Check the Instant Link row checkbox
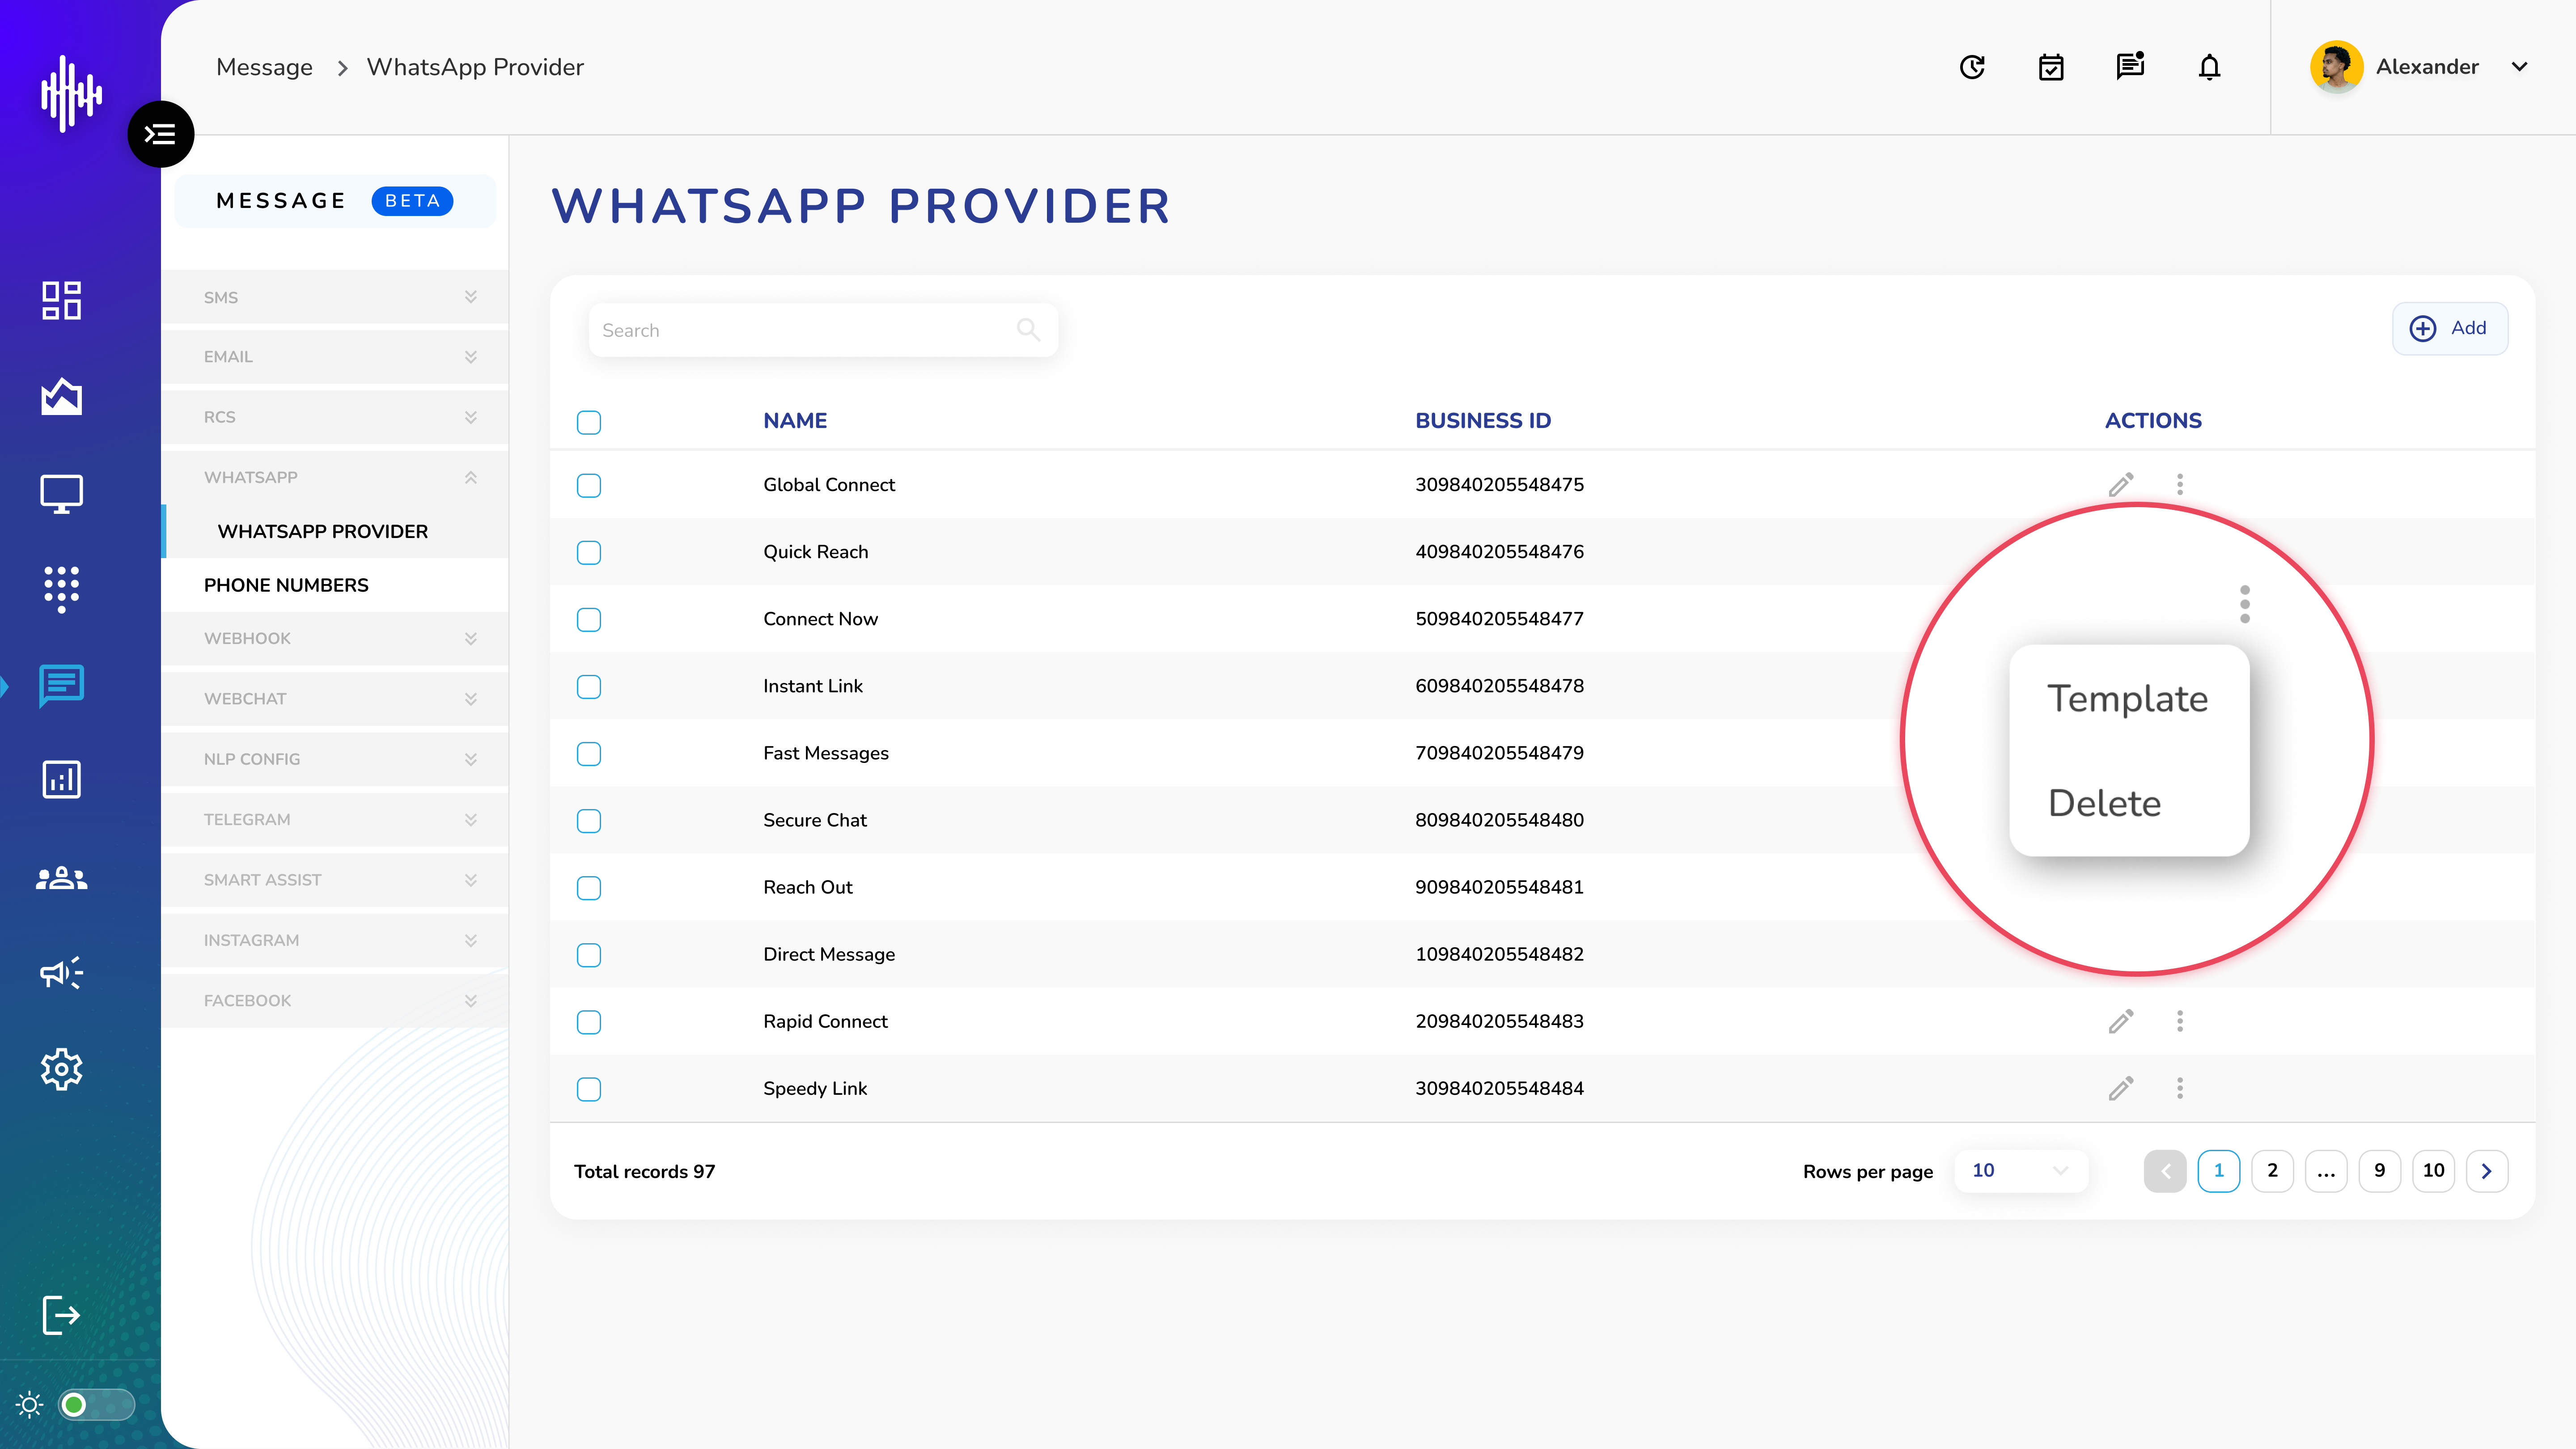 pos(589,686)
